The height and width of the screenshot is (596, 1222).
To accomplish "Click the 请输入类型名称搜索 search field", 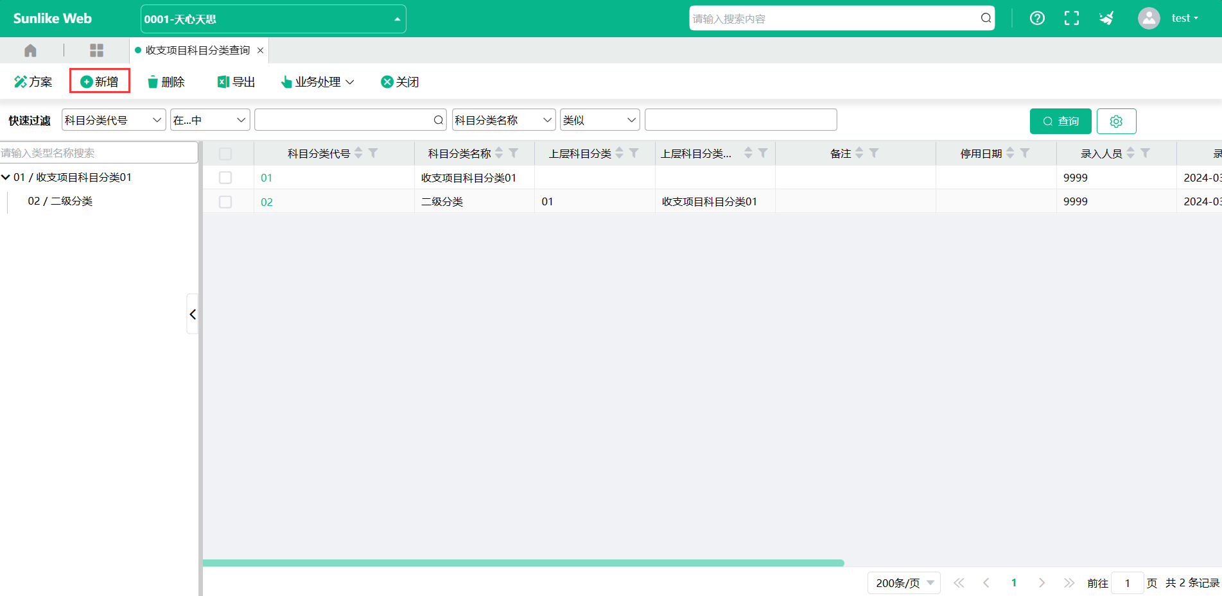I will pos(98,153).
